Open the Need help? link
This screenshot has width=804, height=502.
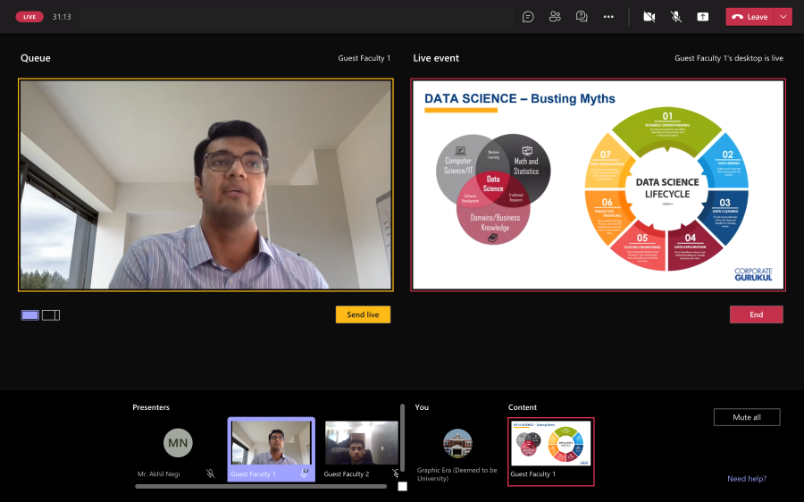click(747, 479)
